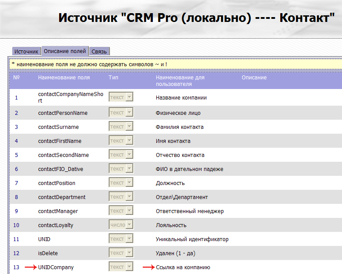Click the isDelete field name

[x=48, y=253]
